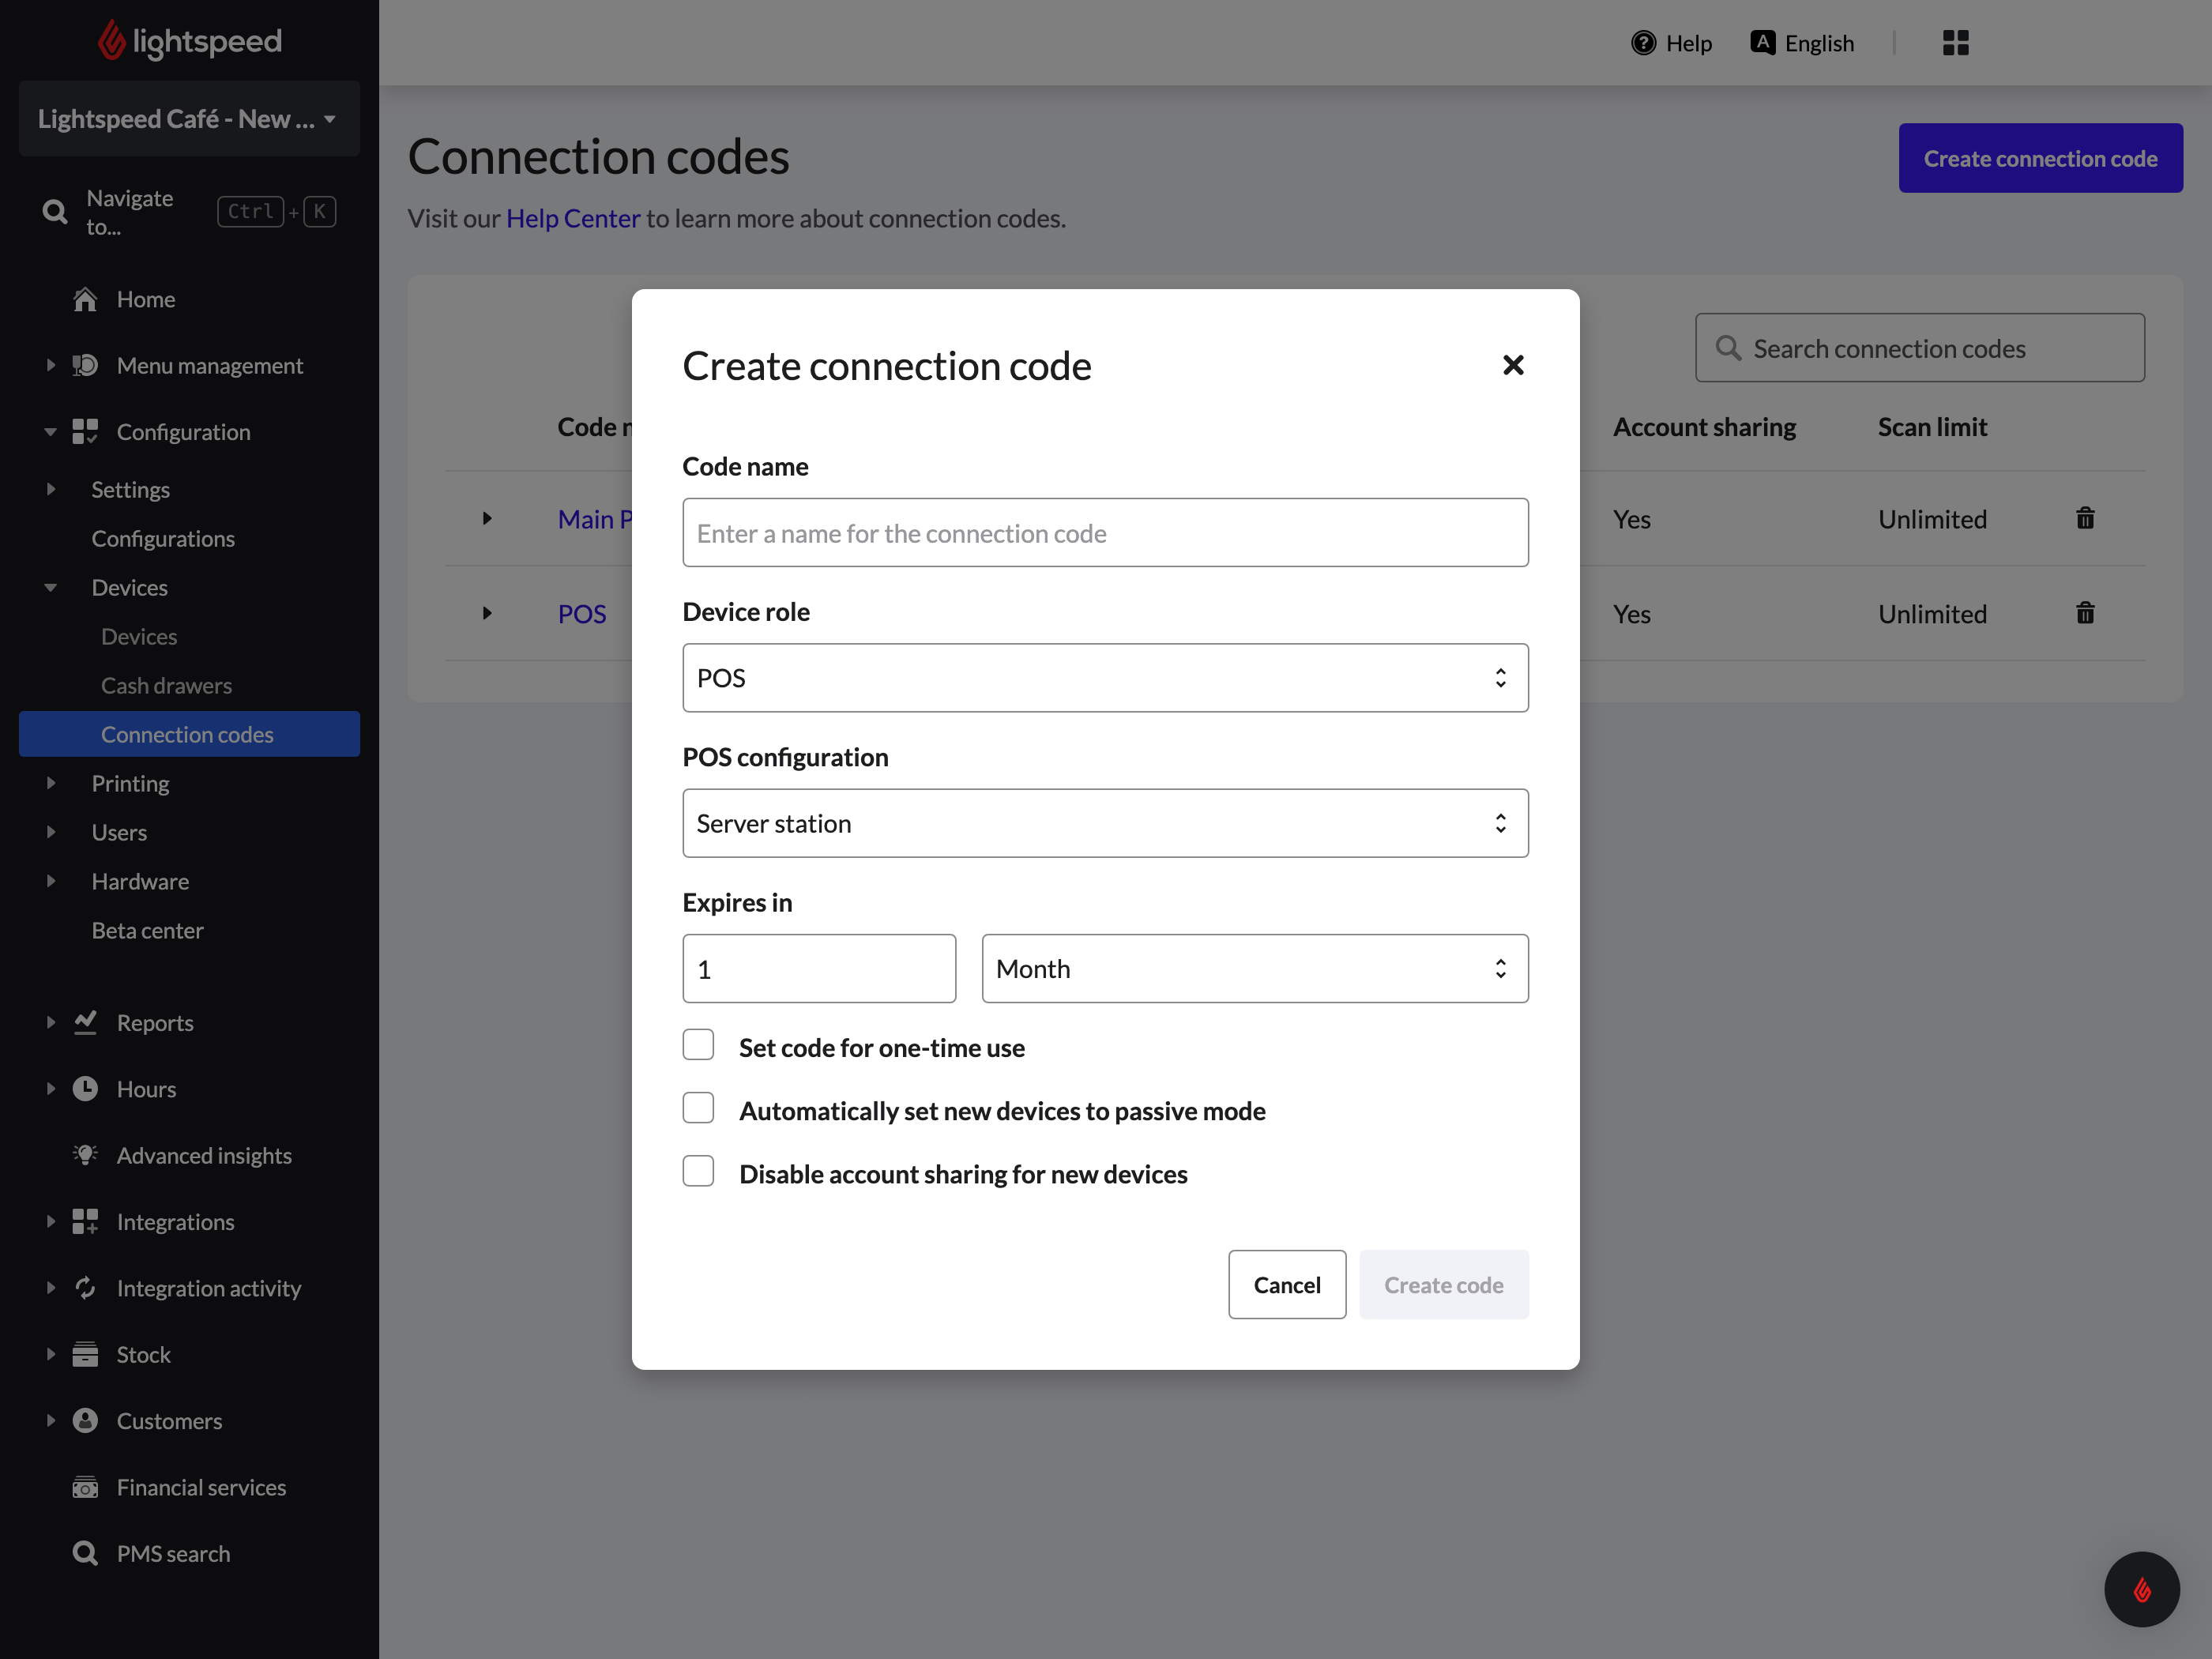
Task: Click the Code name input field
Action: click(x=1105, y=533)
